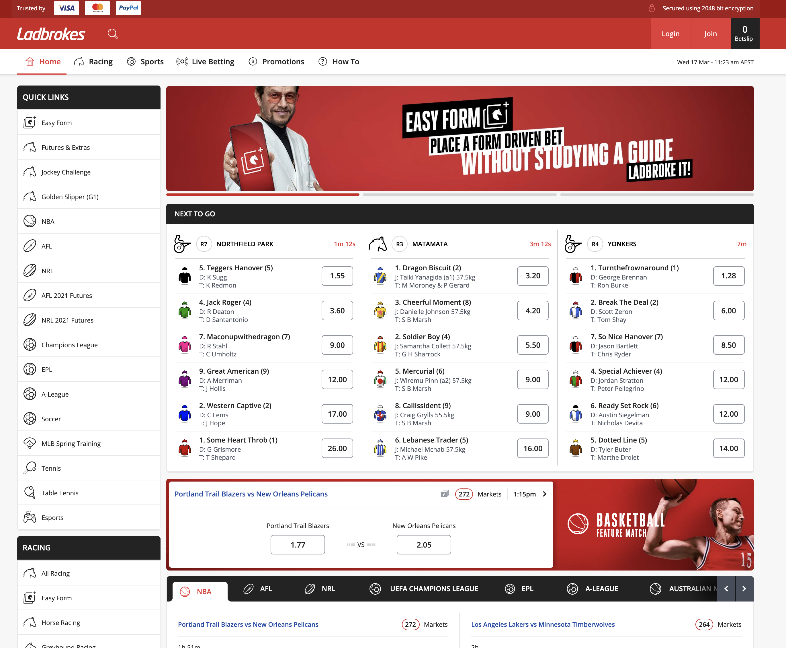Select Lebanese Trader odds 16.00
Screen dimensions: 786x648
532,448
